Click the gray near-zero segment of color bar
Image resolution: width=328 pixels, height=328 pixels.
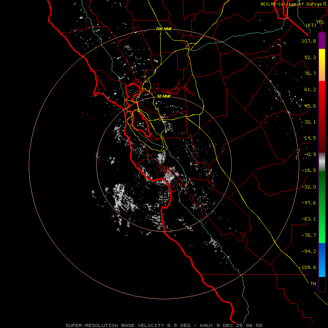[322, 162]
